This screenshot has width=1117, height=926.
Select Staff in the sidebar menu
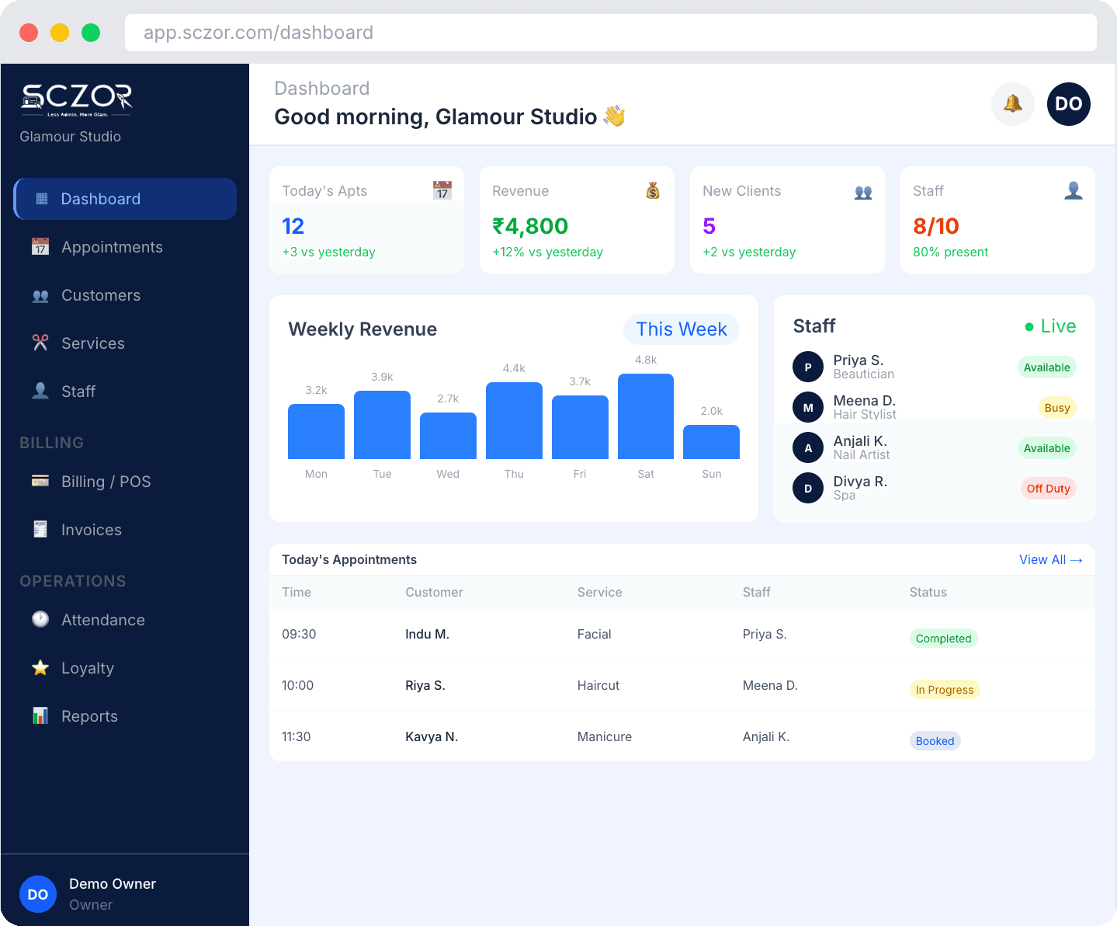click(125, 392)
